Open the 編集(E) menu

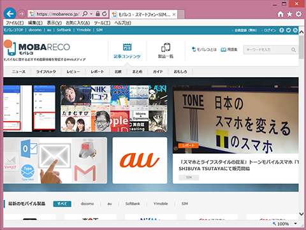click(x=35, y=23)
